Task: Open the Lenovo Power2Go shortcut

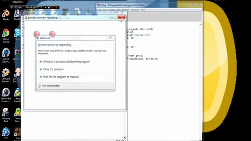Action: click(17, 95)
